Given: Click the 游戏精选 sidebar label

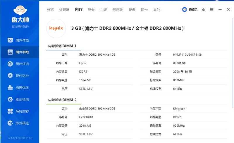Looking at the screenshot, I should tap(23, 123).
